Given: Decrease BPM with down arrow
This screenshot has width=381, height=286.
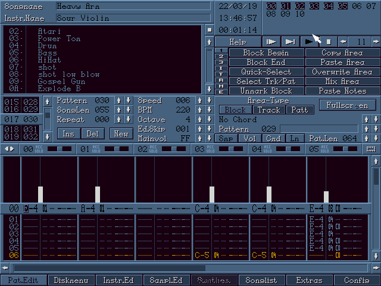Looking at the screenshot, I should coord(209,110).
